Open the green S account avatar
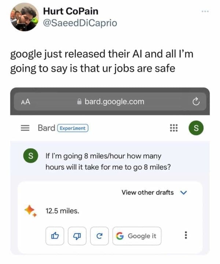The width and height of the screenshot is (220, 264). pyautogui.click(x=195, y=128)
